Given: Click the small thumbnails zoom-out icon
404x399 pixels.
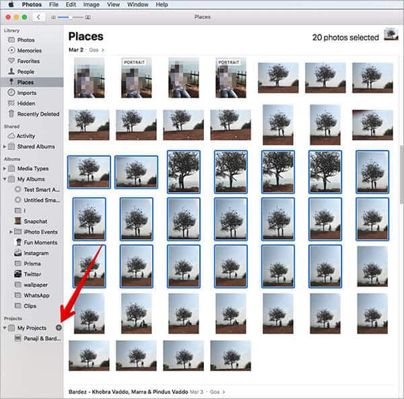Looking at the screenshot, I should pos(53,17).
